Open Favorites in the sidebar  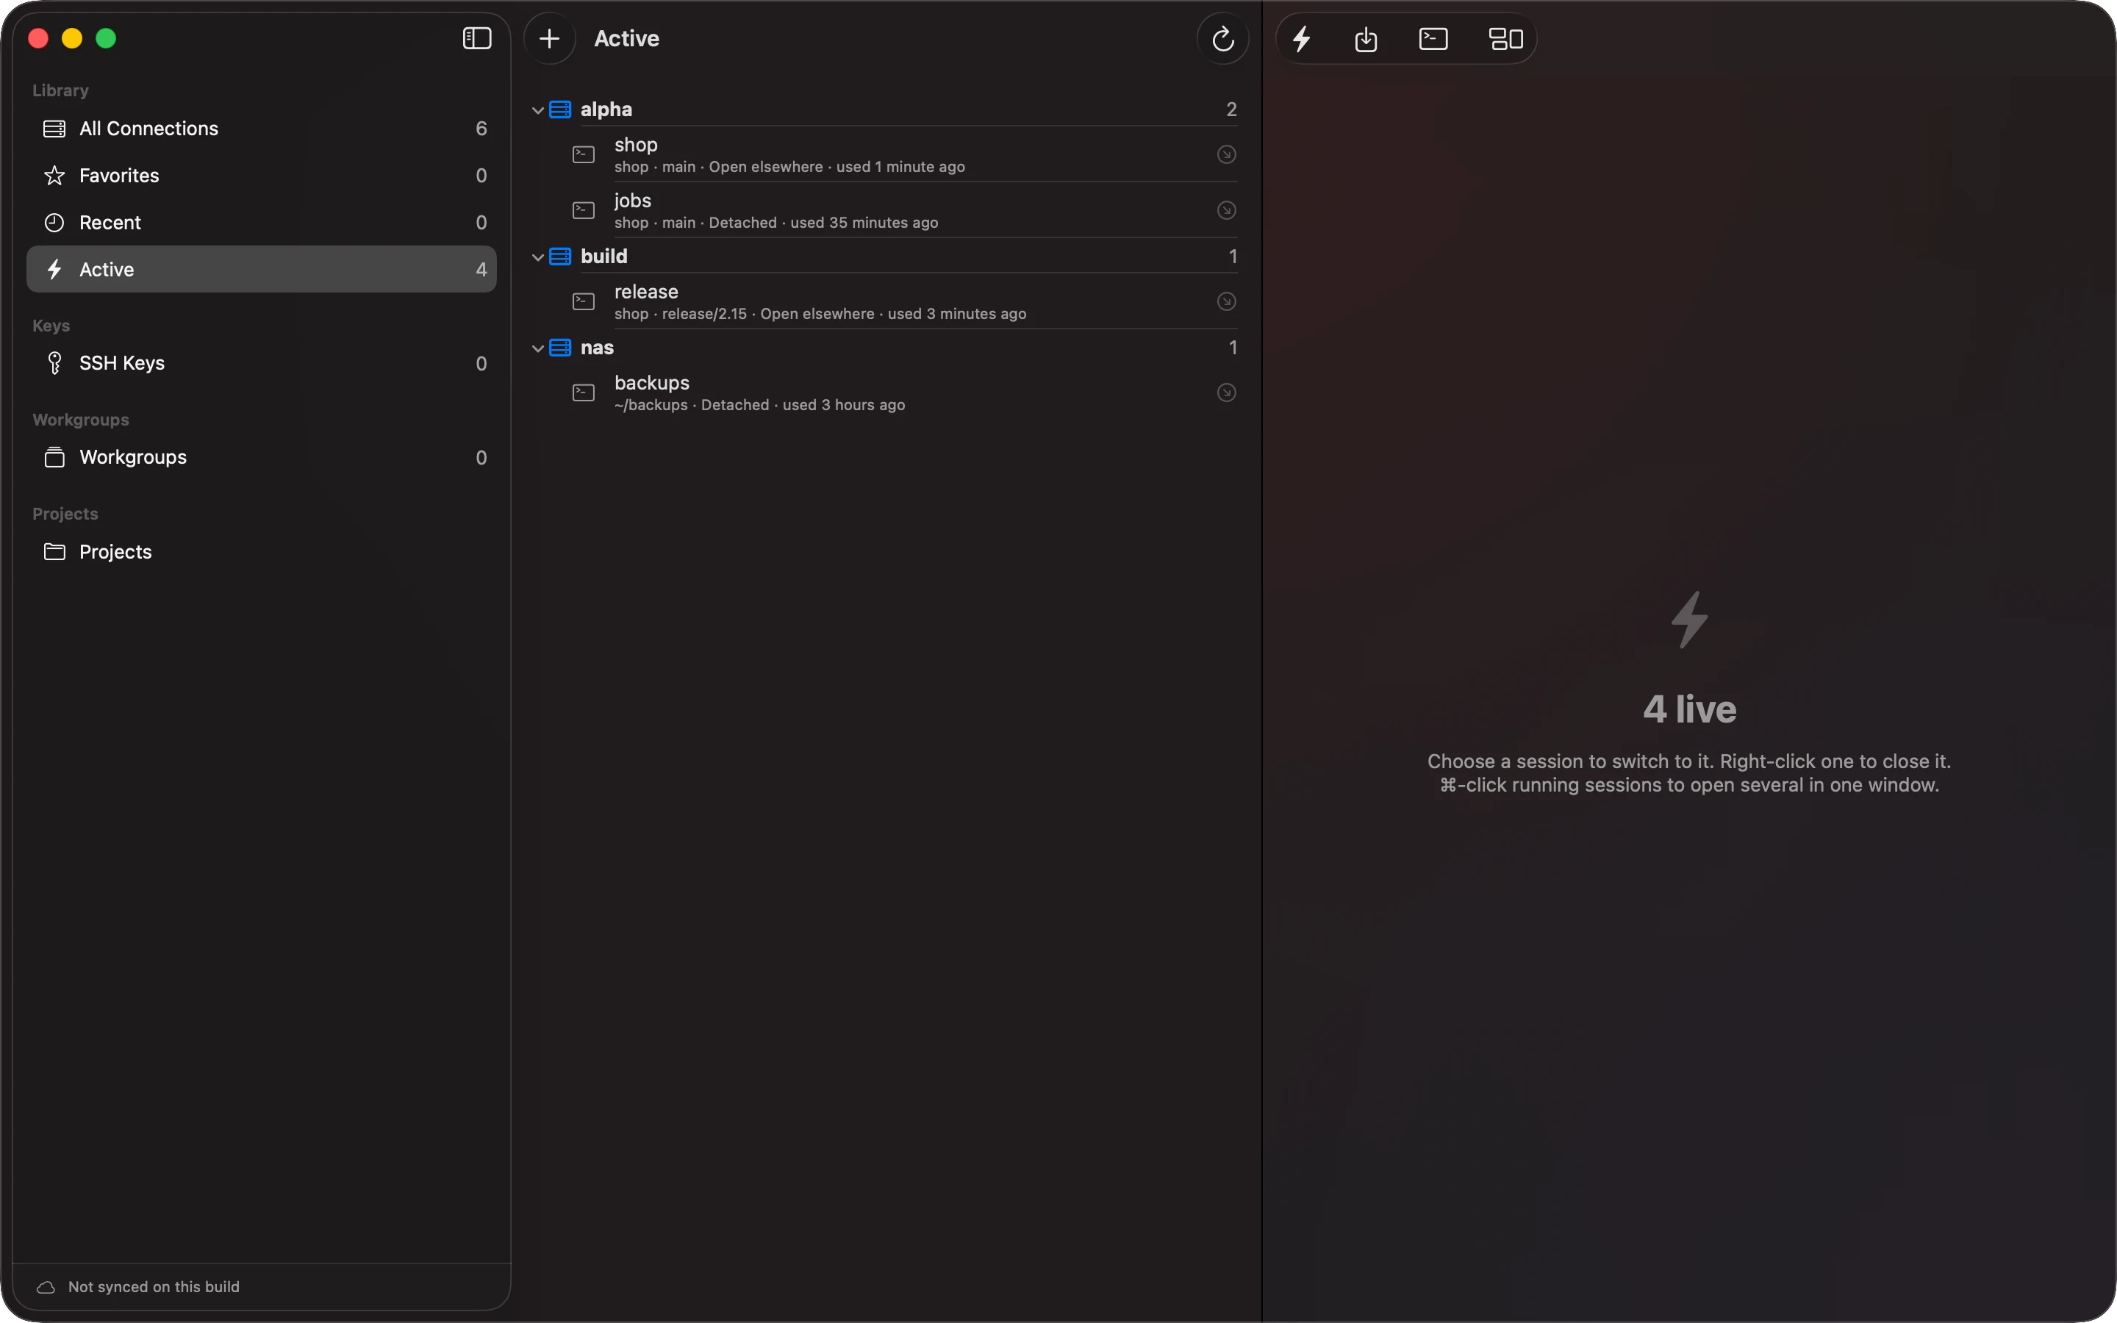click(x=262, y=176)
